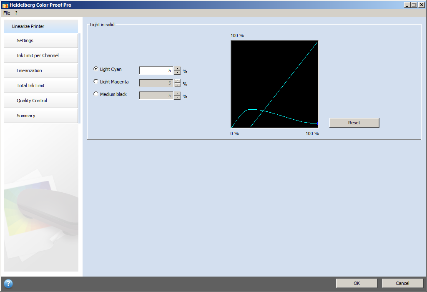Decrease Light Cyan percentage with down arrow
Viewport: 427px width, 292px height.
(x=177, y=73)
